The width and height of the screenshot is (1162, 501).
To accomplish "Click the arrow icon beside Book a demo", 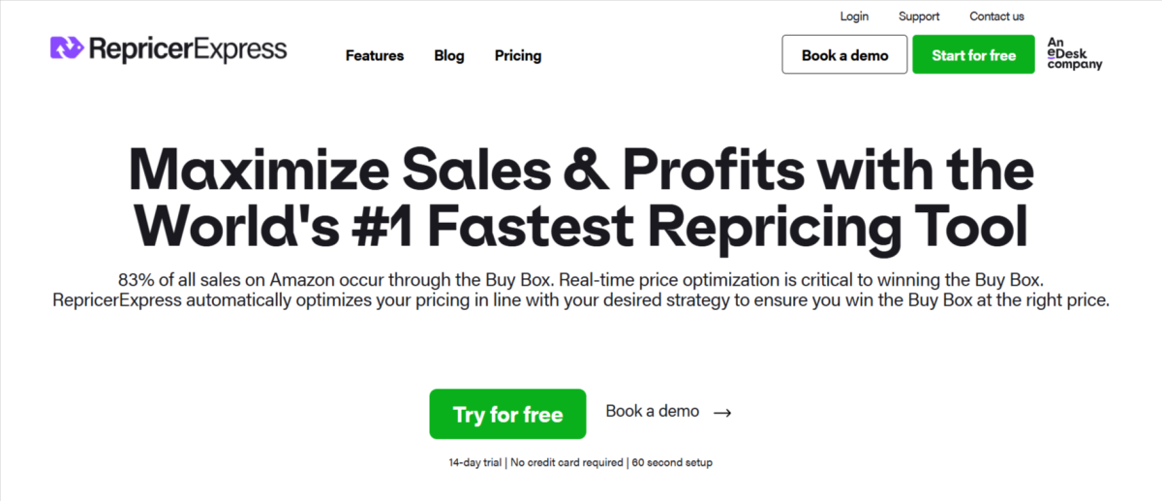I will click(x=722, y=413).
